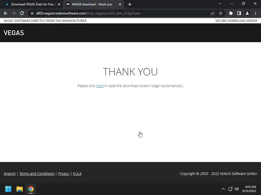The image size is (261, 195).
Task: Open Terms and Conditions link
Action: [x=37, y=174]
